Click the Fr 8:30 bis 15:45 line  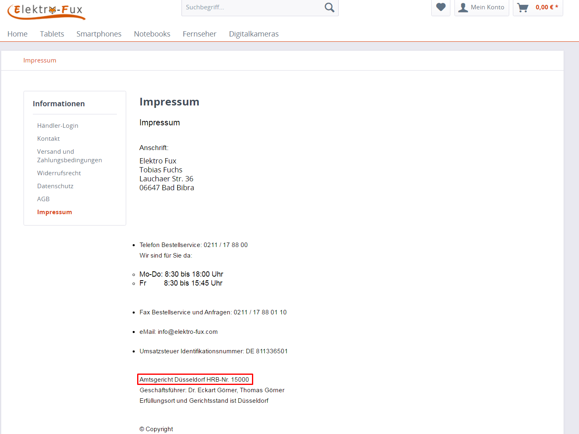(x=181, y=283)
